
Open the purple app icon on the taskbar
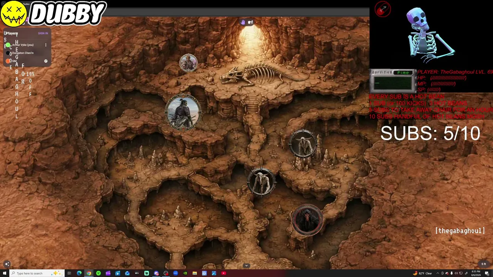[108, 273]
